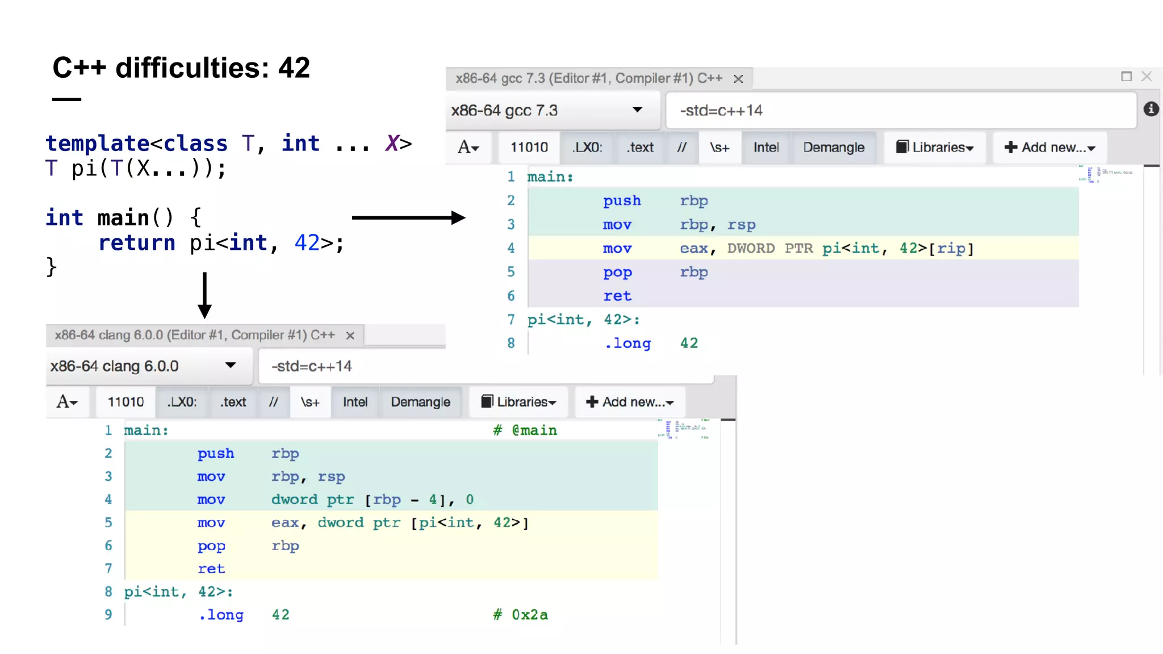Toggle Intel syntax in clang pane
Viewport: 1163px width, 654px height.
(355, 402)
